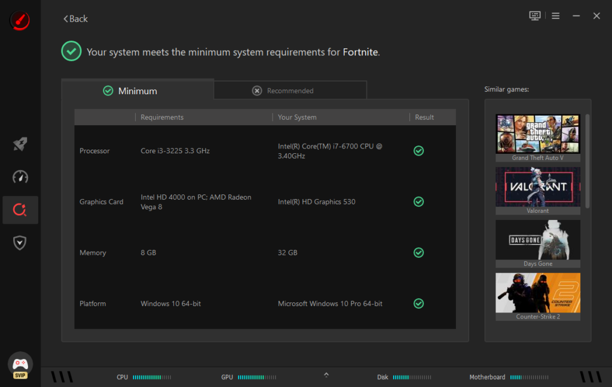Close the application window
This screenshot has height=387, width=612.
(596, 16)
